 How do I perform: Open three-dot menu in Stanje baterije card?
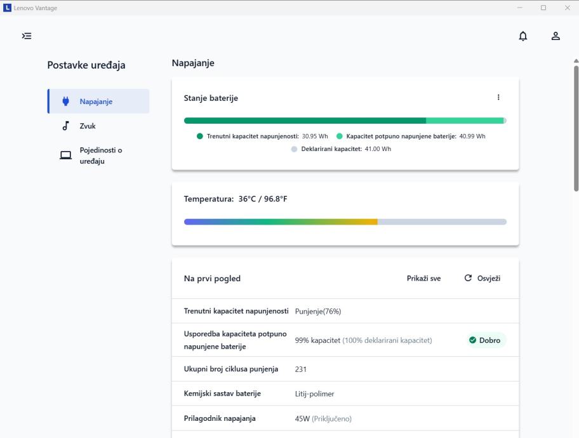[x=498, y=97]
